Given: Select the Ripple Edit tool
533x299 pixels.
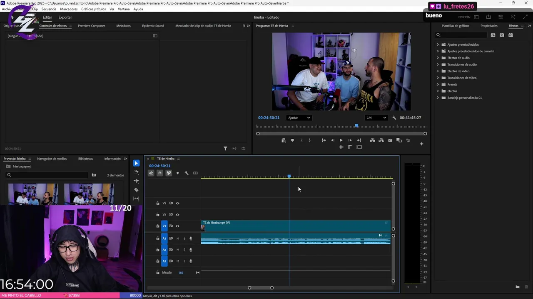Looking at the screenshot, I should click(x=136, y=181).
